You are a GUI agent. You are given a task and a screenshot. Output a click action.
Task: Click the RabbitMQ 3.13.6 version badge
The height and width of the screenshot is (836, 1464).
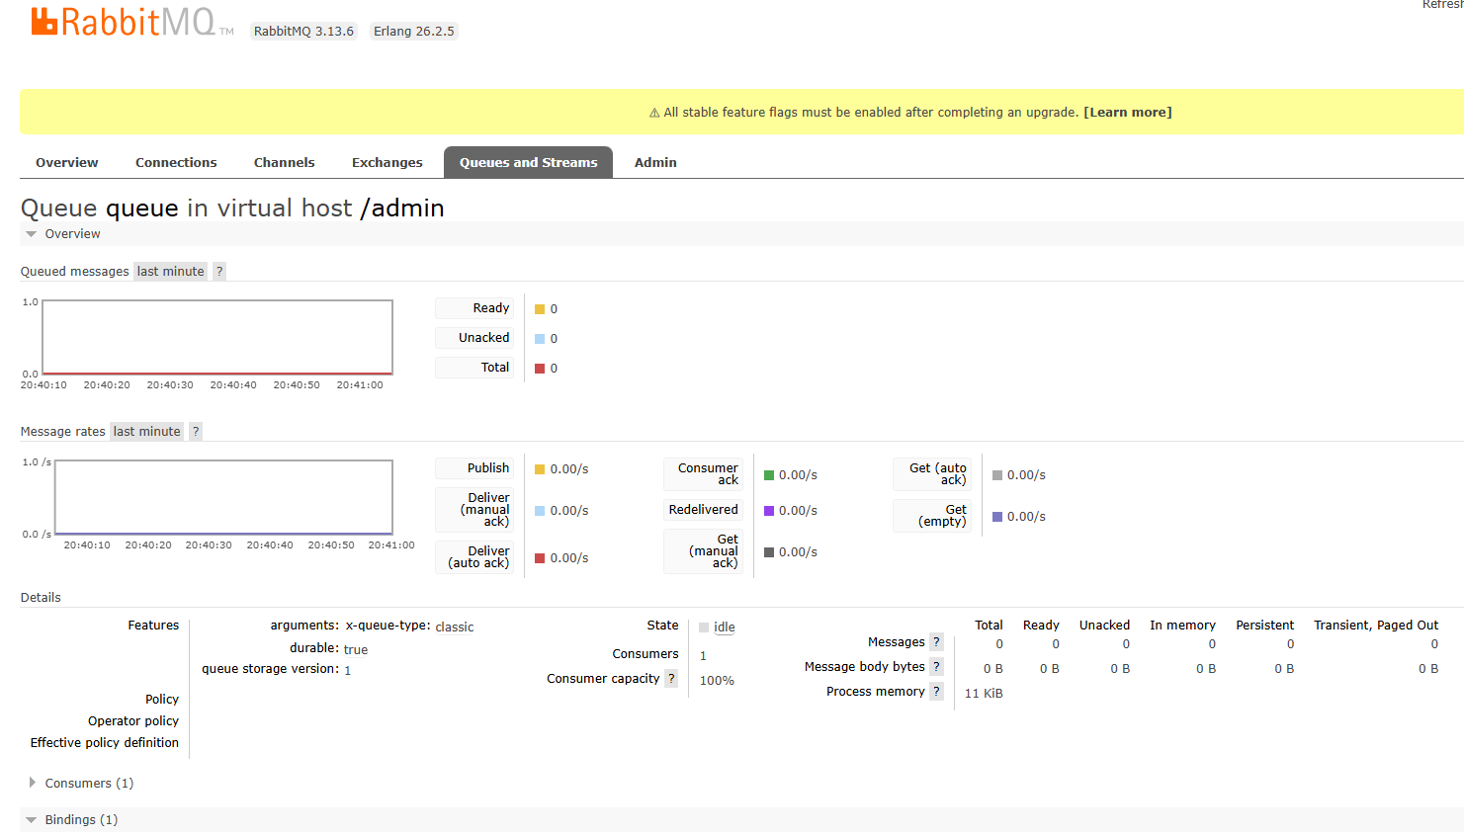[x=303, y=32]
